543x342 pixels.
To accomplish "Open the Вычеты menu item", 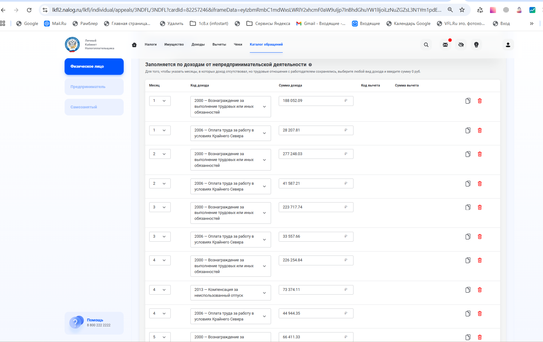I will tap(219, 45).
